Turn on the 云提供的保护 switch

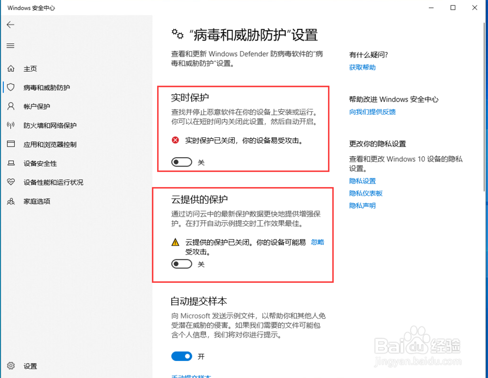coord(182,264)
